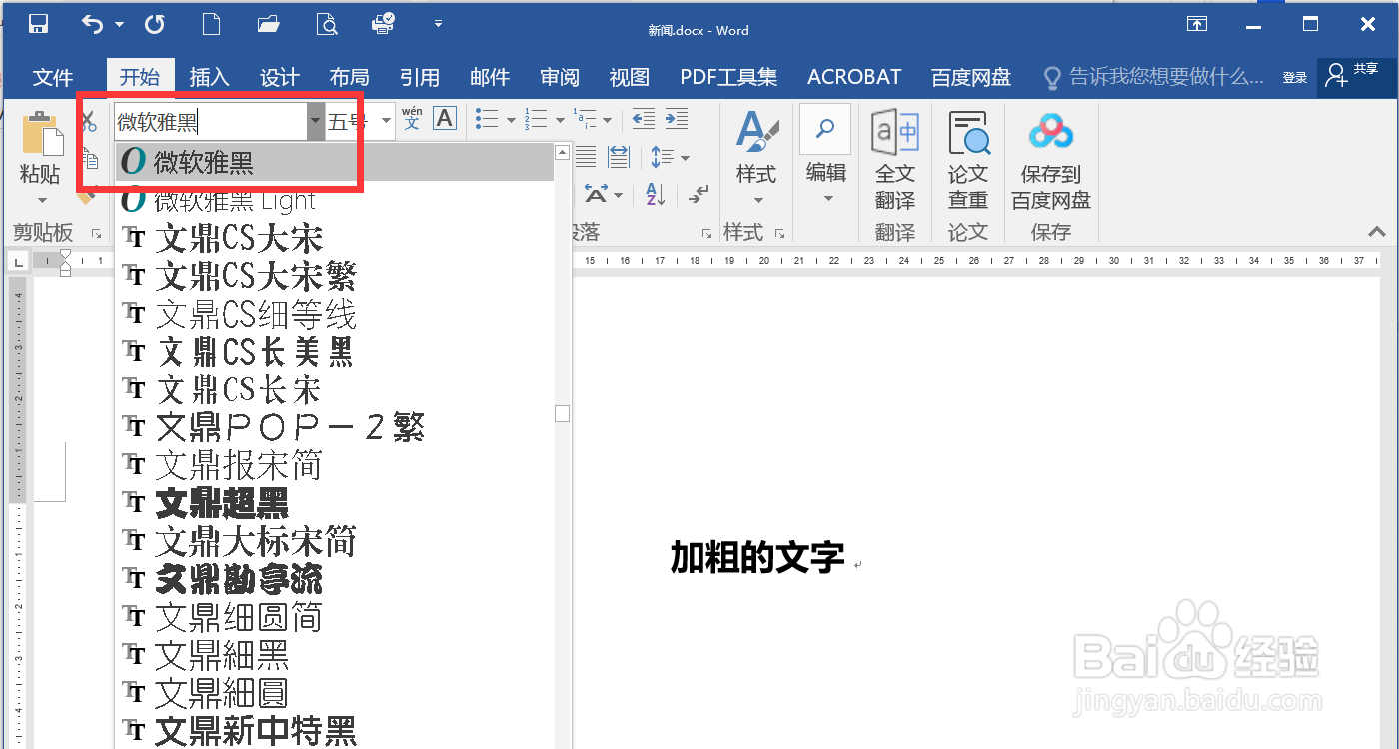
Task: Click the line spacing icon
Action: point(662,157)
